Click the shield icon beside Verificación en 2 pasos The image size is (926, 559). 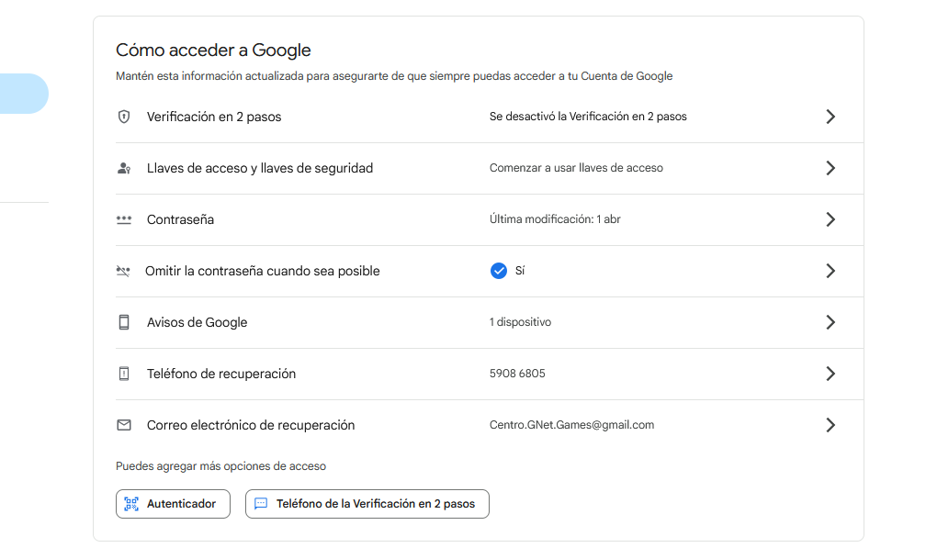(x=124, y=117)
